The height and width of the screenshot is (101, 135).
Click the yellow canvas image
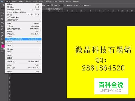click(x=101, y=62)
